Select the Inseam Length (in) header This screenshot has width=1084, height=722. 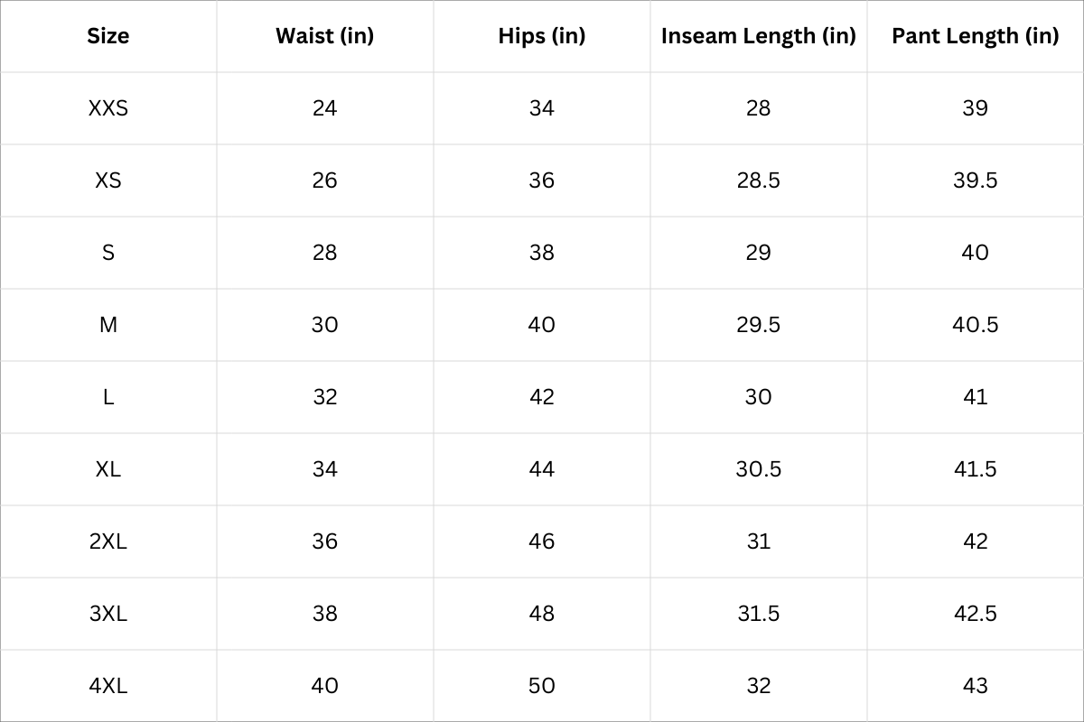tap(758, 36)
